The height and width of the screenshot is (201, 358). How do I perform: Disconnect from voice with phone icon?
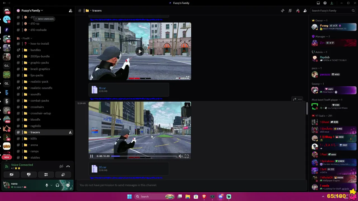68,167
